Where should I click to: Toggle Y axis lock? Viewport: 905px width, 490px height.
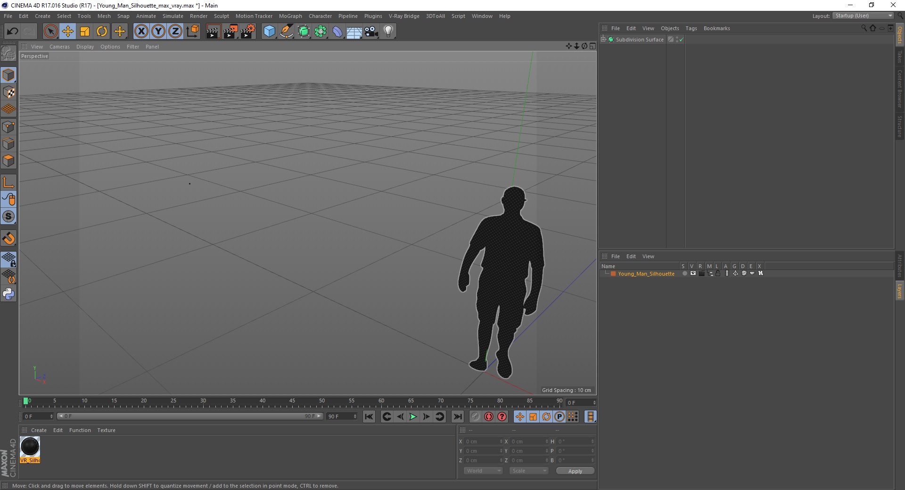(x=158, y=32)
